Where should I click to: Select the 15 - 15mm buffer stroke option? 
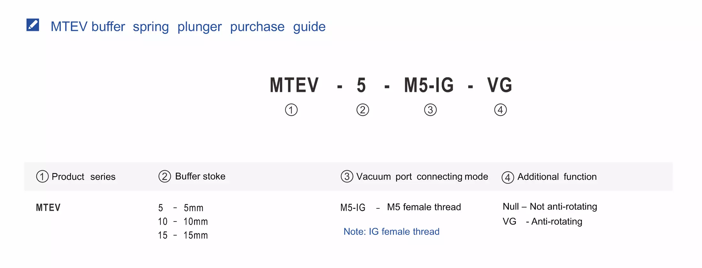pos(183,235)
